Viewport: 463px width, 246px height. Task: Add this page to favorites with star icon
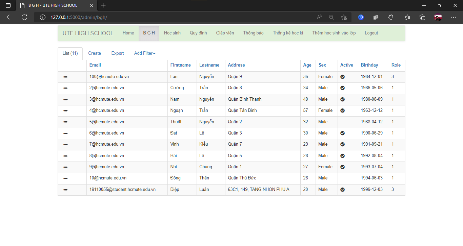tap(344, 17)
